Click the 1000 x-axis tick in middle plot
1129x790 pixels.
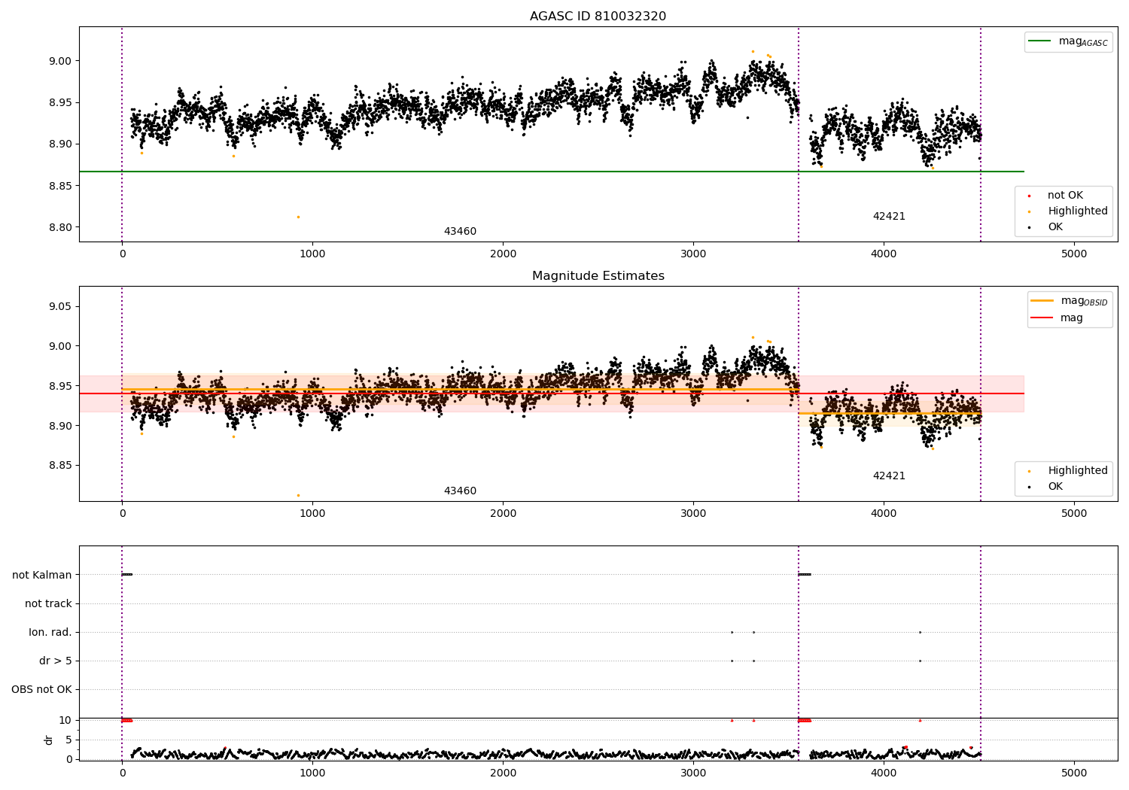312,513
